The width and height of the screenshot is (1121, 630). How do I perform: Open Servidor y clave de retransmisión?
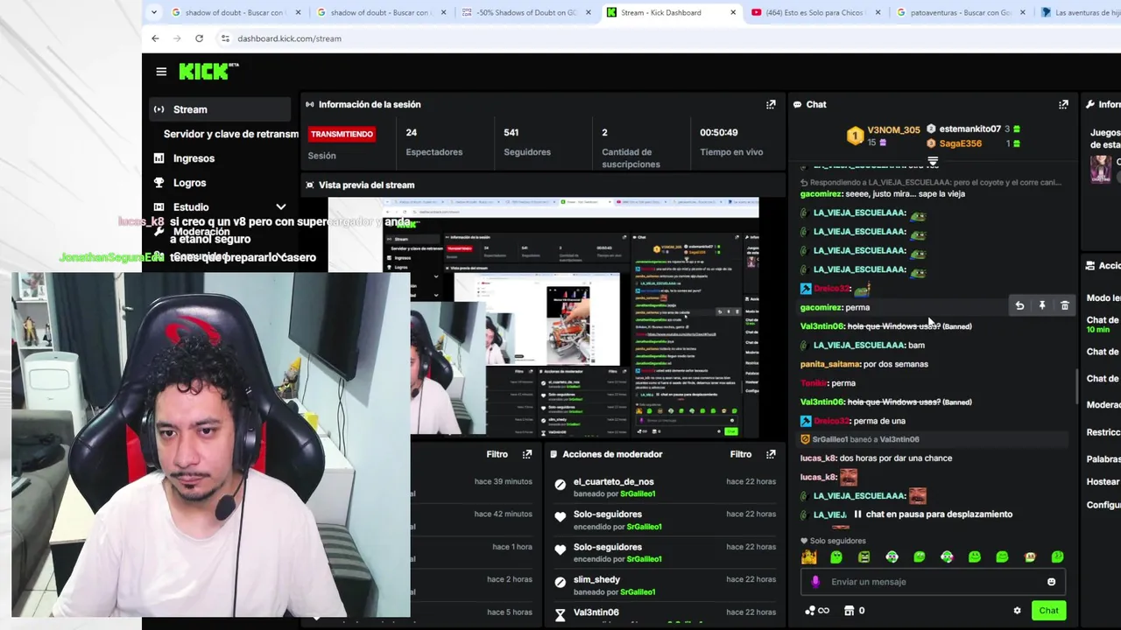tap(231, 134)
